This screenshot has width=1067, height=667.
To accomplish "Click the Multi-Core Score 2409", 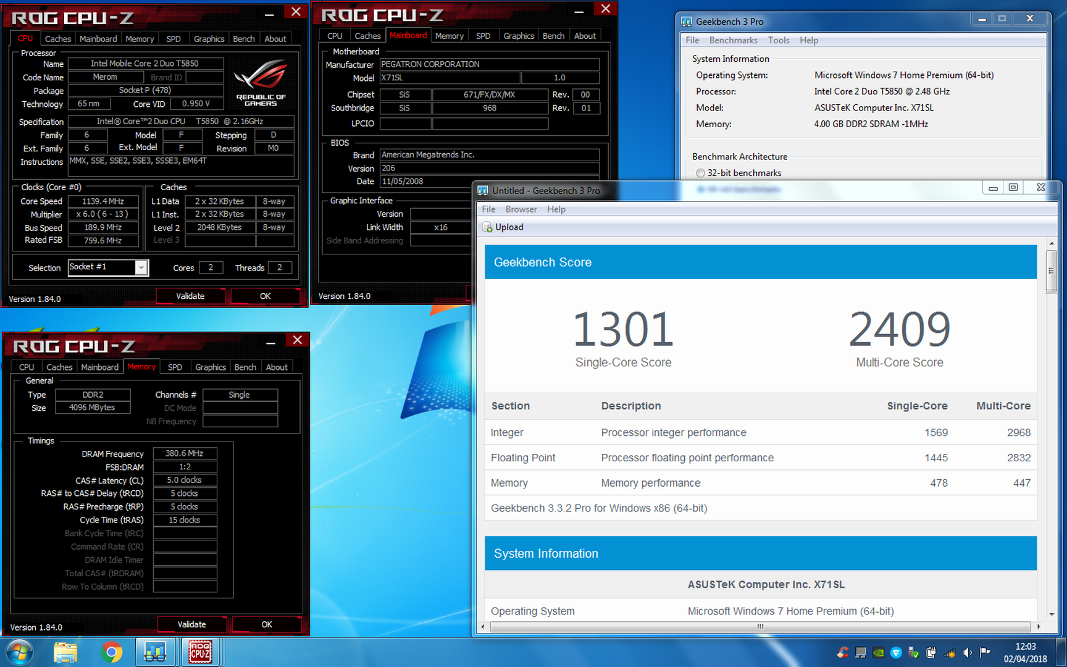I will coord(900,329).
